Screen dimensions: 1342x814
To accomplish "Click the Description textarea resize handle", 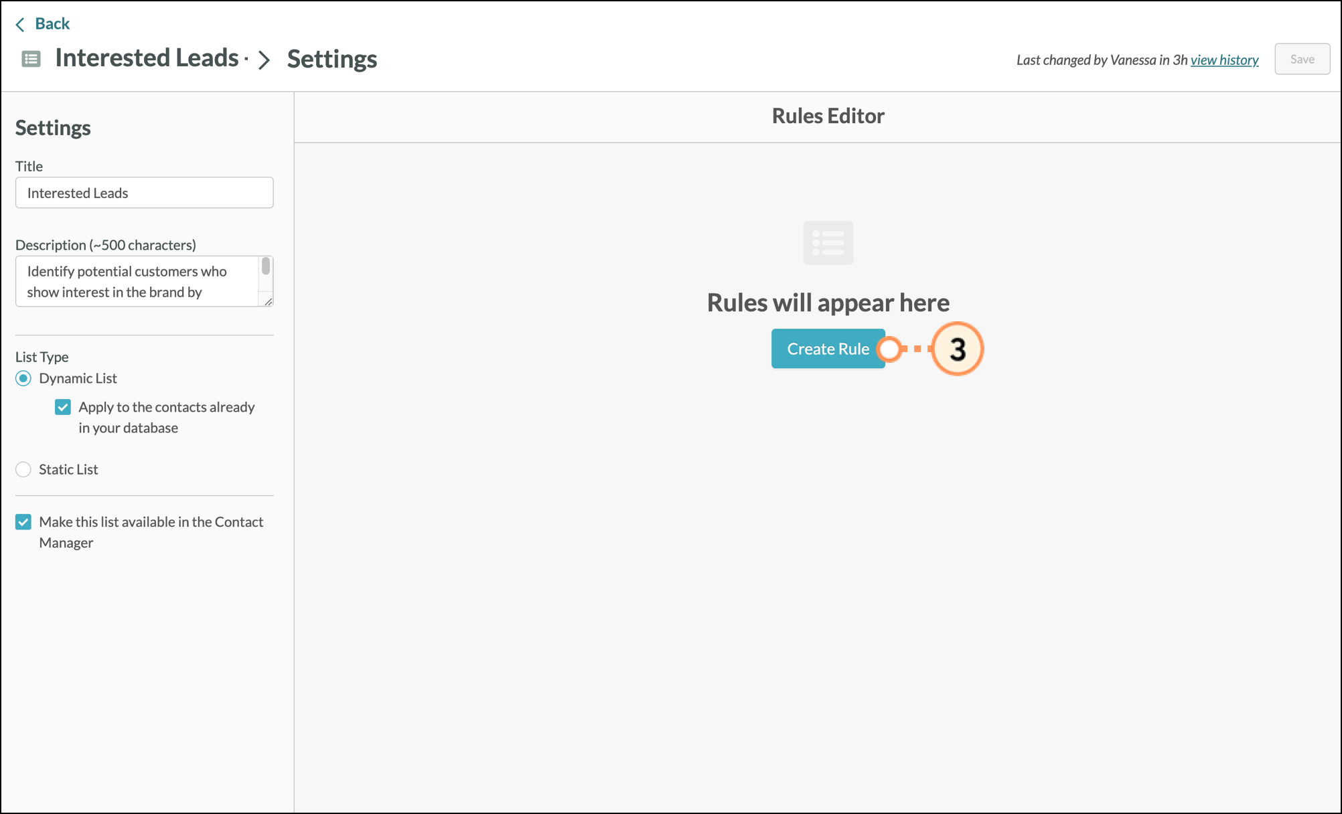I will [268, 302].
